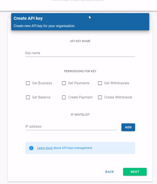Focus the Key name input field
The width and height of the screenshot is (157, 184).
click(x=80, y=53)
